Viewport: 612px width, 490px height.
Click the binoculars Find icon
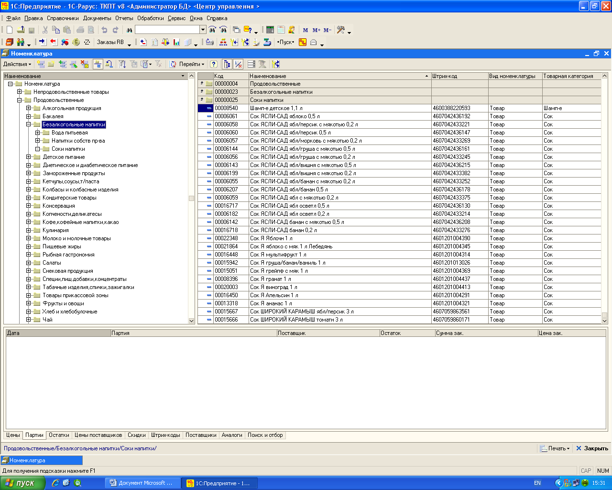(x=129, y=30)
